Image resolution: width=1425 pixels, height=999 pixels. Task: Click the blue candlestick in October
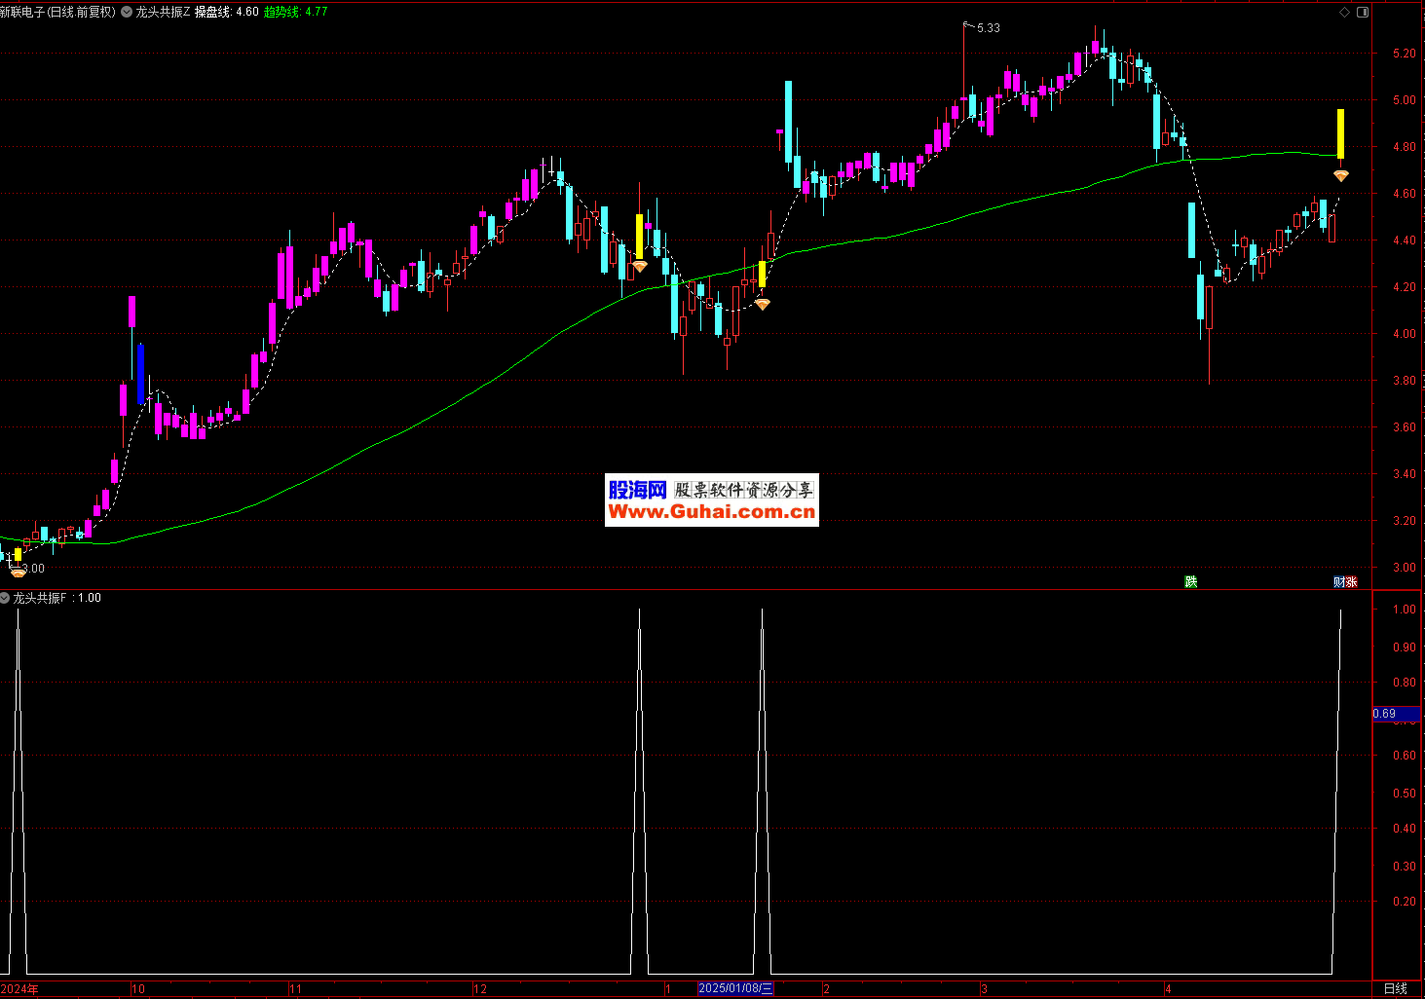(141, 374)
